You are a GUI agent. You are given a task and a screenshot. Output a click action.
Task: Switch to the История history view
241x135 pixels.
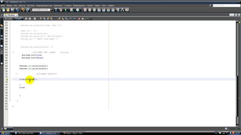(x=18, y=18)
